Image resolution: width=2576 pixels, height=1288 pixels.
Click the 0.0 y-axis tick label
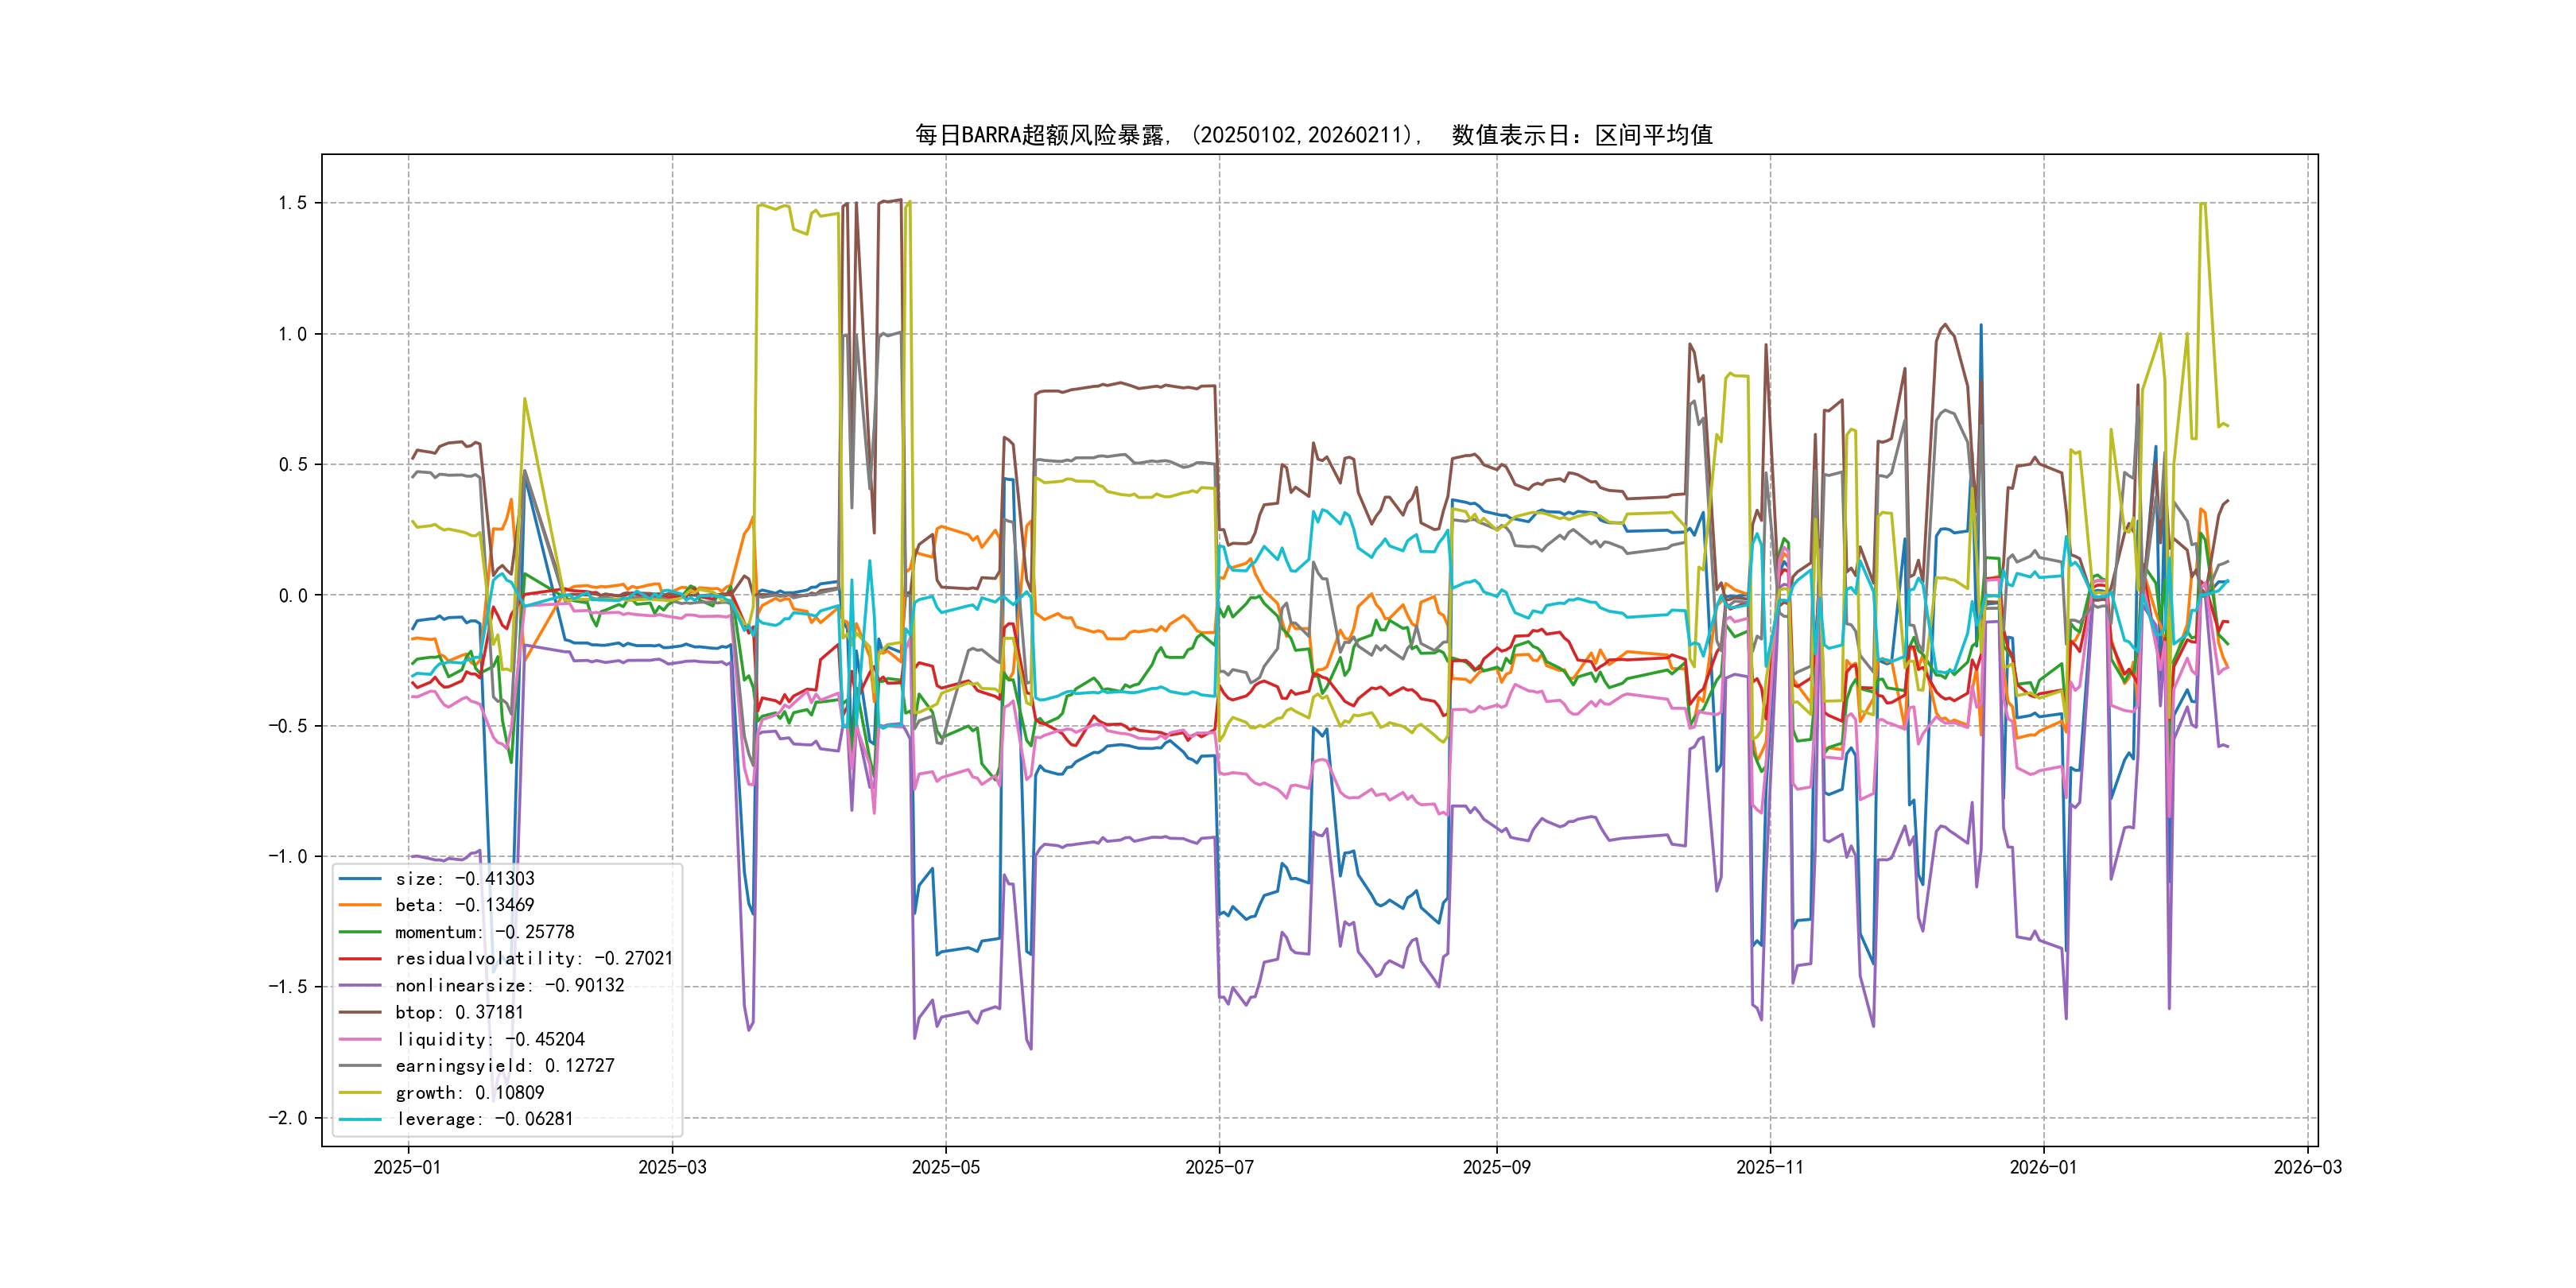tap(292, 596)
